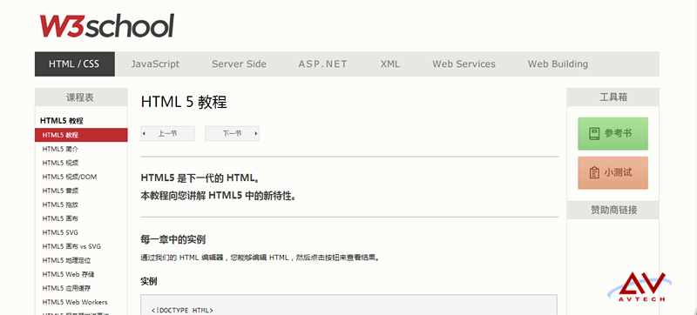Viewport: 697px width, 315px height.
Task: Click the AVTECH logo watermark
Action: [640, 287]
